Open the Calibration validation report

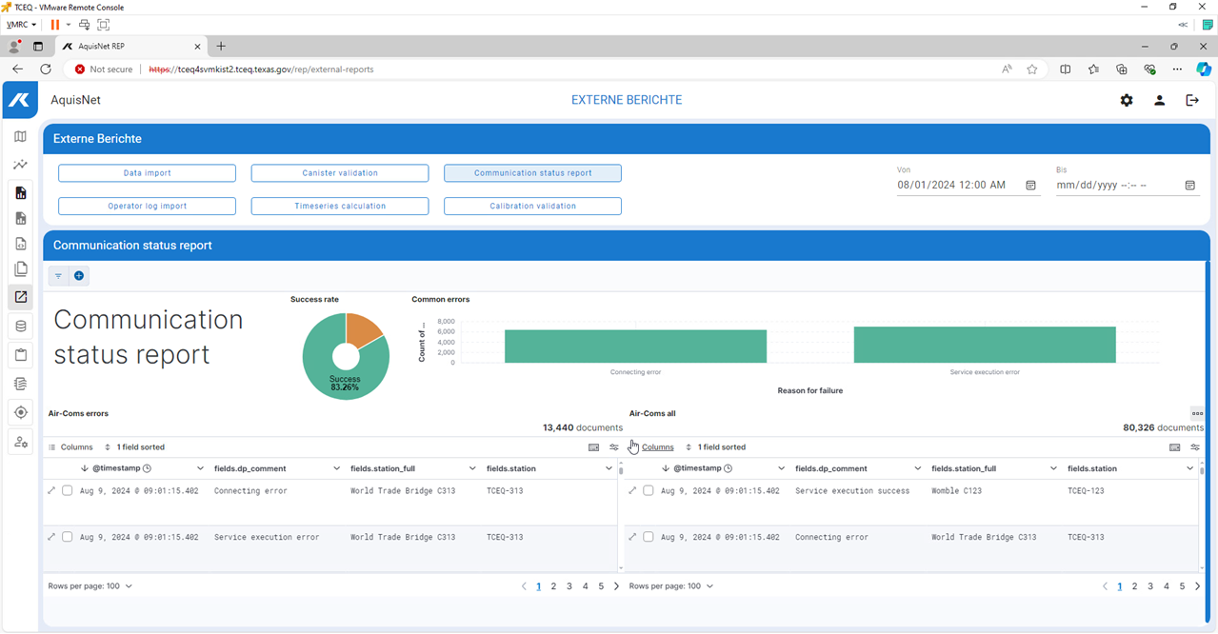[532, 206]
